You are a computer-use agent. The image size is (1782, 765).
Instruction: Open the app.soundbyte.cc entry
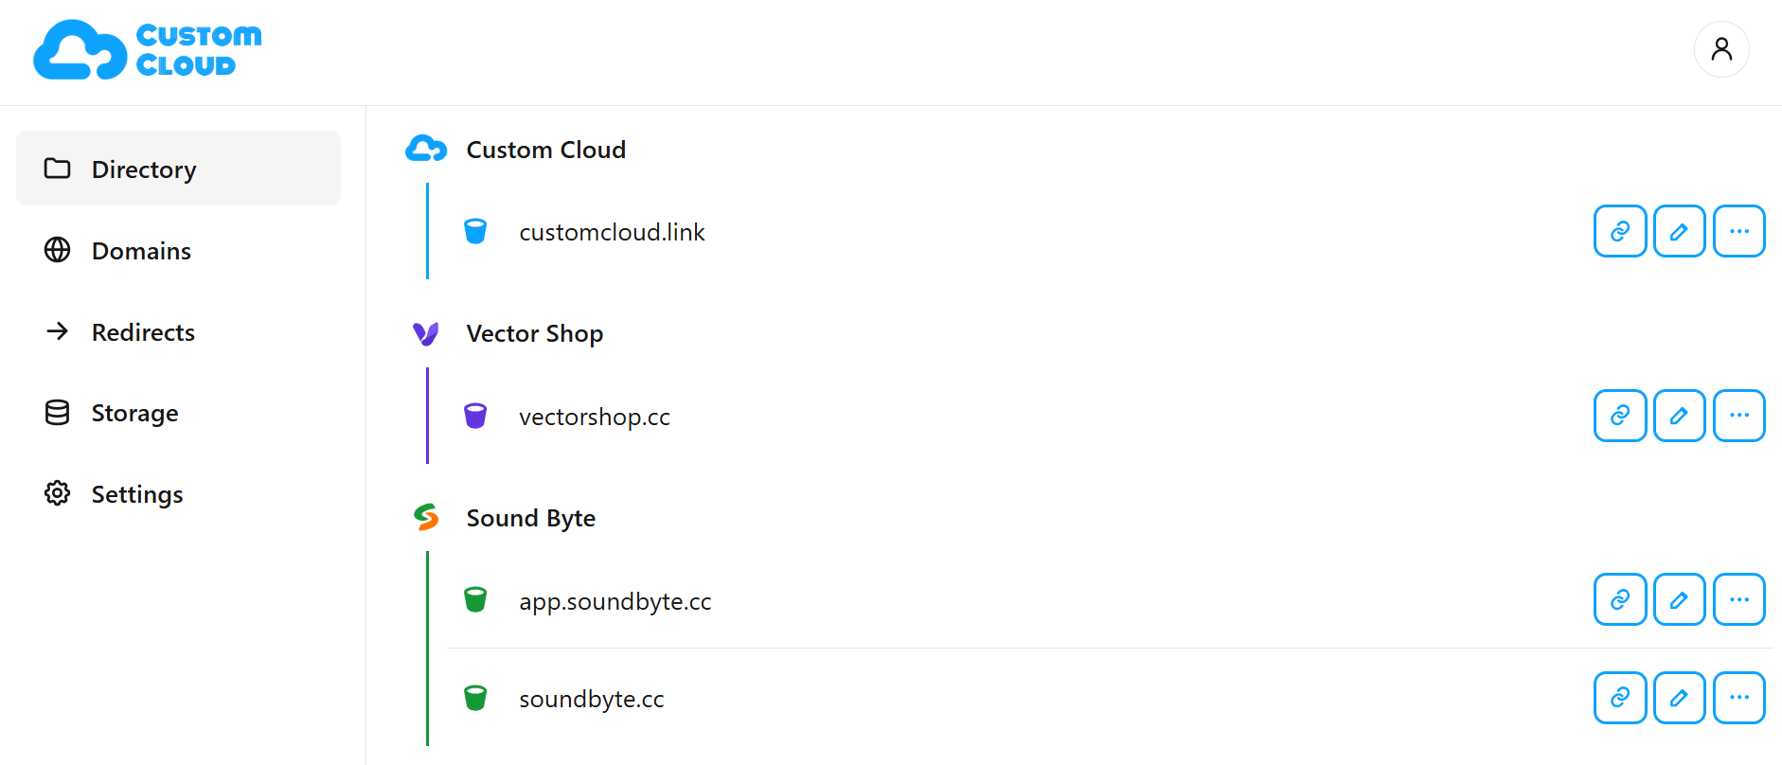click(x=615, y=601)
